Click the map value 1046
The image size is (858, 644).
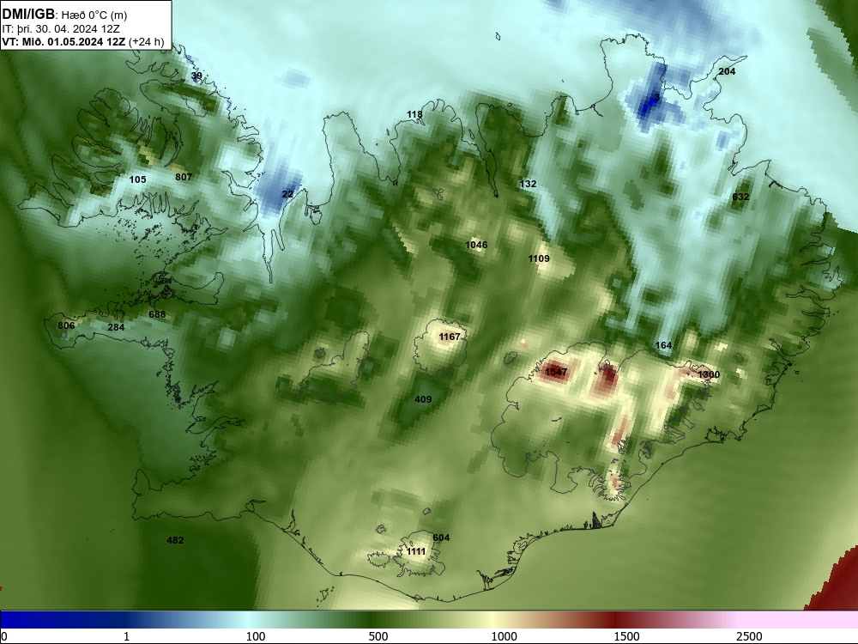tap(476, 245)
